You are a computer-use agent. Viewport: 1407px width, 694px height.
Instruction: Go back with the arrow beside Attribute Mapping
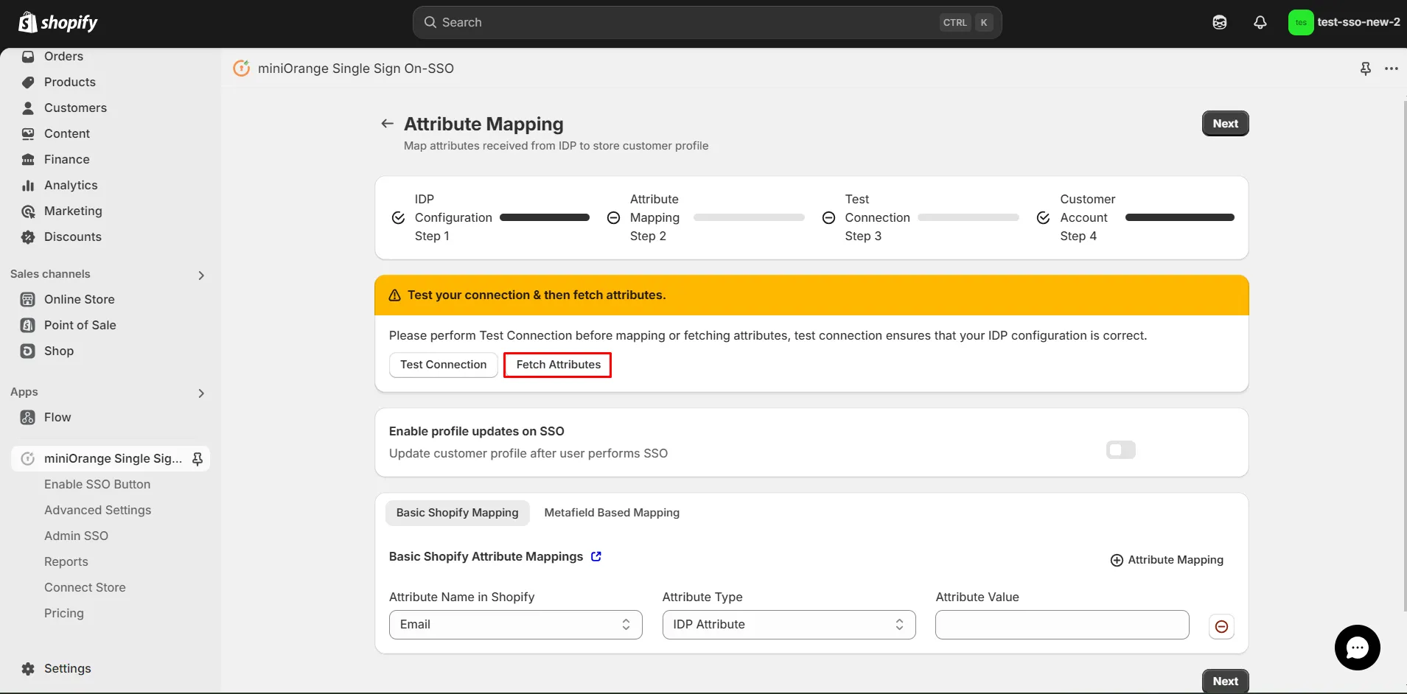(x=387, y=124)
